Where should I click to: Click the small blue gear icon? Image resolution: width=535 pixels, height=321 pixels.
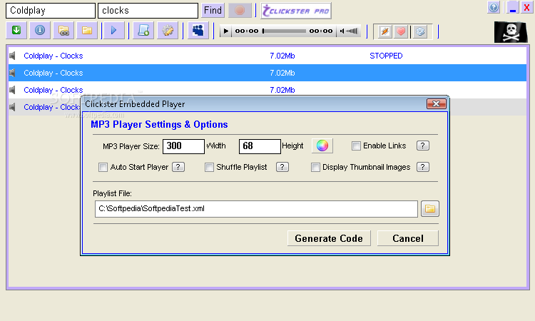tap(420, 31)
